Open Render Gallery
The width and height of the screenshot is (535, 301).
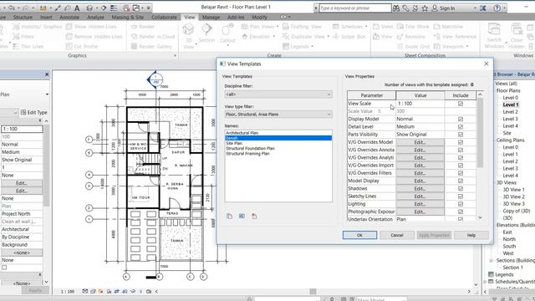point(151,47)
